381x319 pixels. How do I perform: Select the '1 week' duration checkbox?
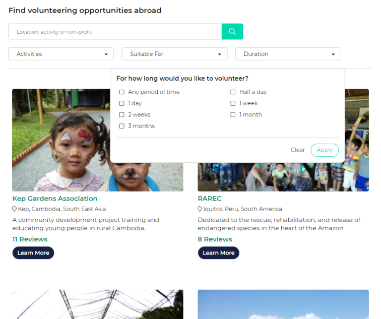coord(233,103)
